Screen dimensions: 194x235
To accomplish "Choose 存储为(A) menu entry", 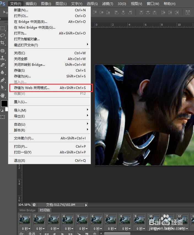I will pyautogui.click(x=50, y=76).
